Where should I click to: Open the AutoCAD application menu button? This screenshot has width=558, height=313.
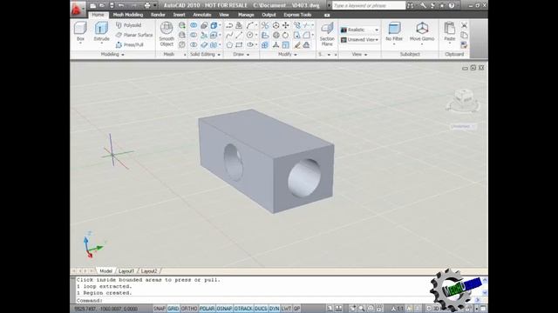click(x=78, y=9)
